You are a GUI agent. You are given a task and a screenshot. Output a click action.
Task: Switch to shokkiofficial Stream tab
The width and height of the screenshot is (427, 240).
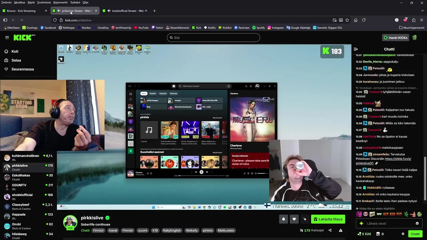tap(125, 11)
